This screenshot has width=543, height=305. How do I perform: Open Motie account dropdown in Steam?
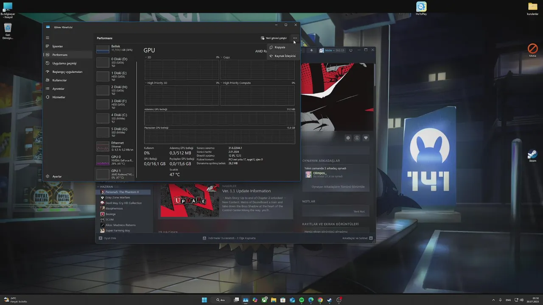click(331, 50)
